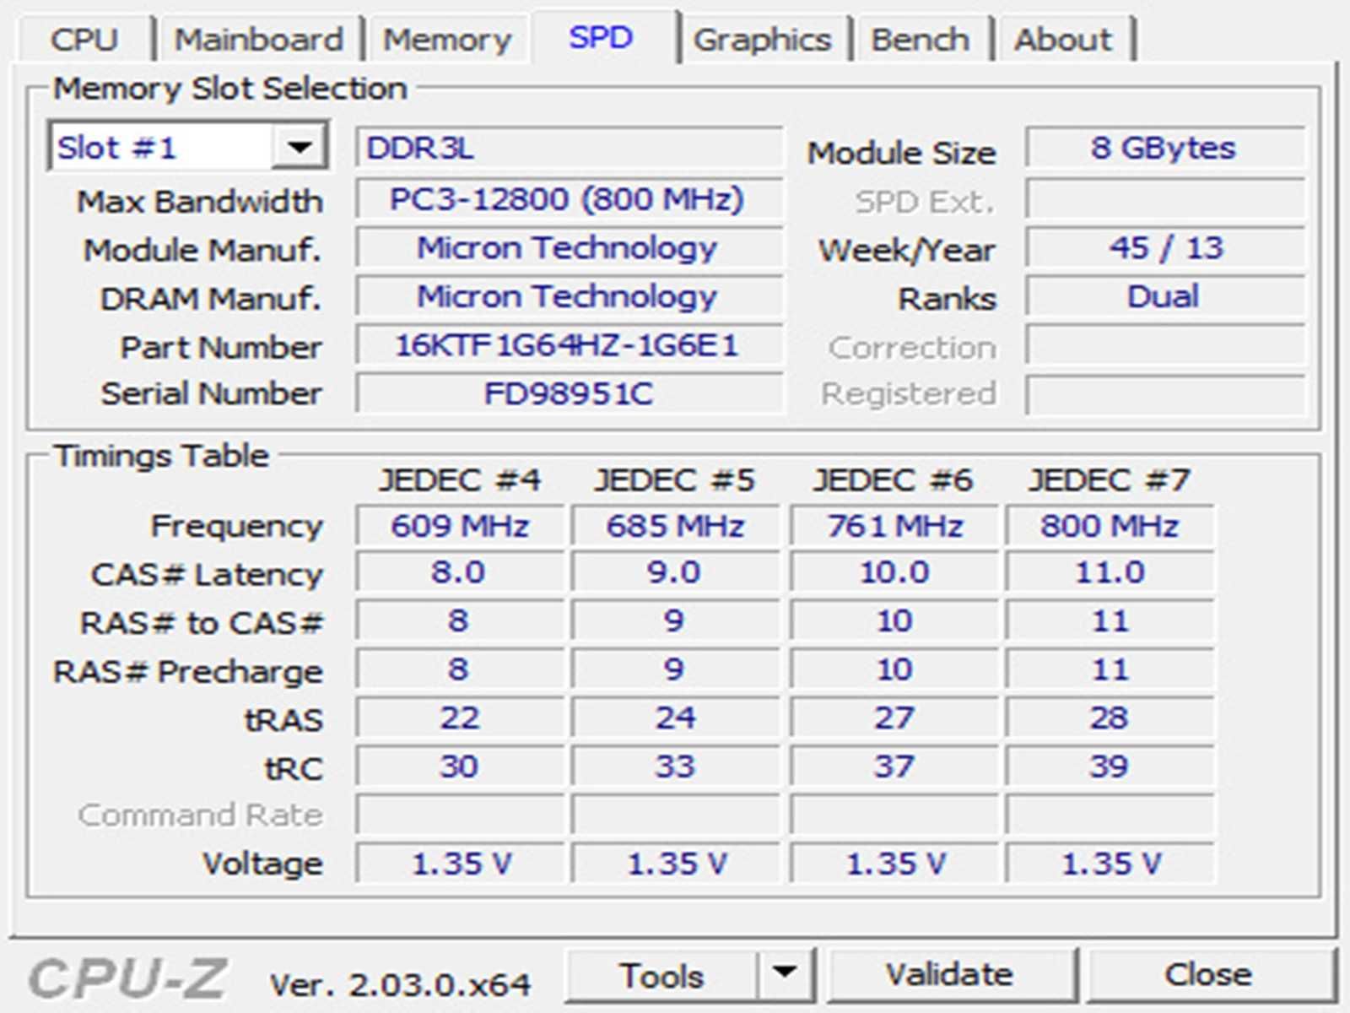Click tRC value 39
Screen dimensions: 1350x1013
pyautogui.click(x=1110, y=767)
